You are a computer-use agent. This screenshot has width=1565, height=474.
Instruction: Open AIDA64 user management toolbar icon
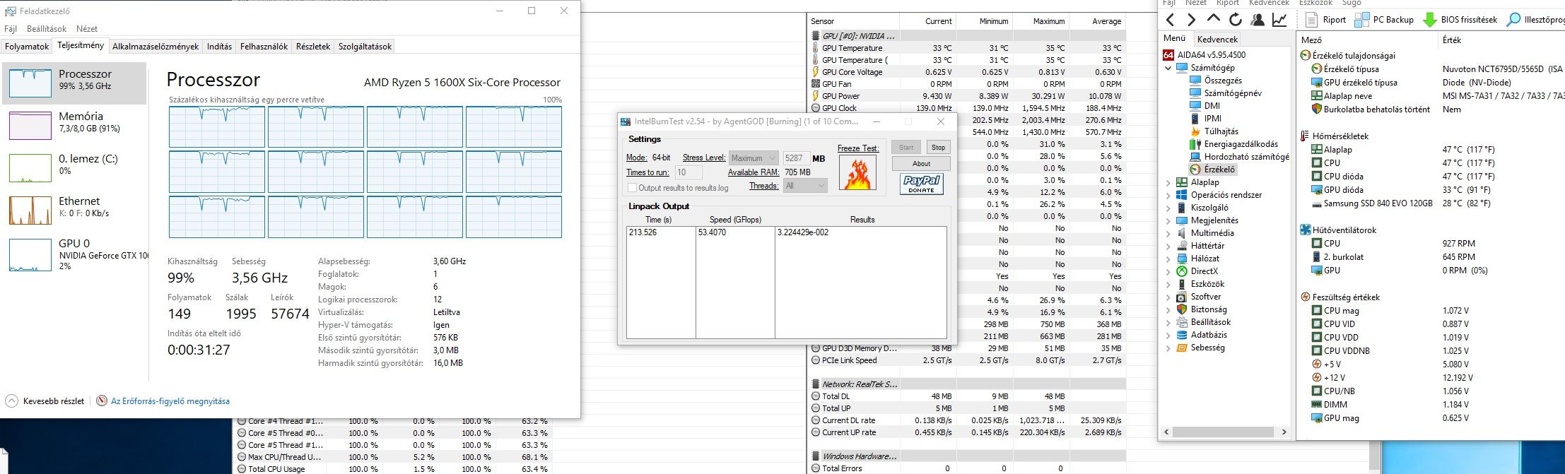click(1257, 20)
